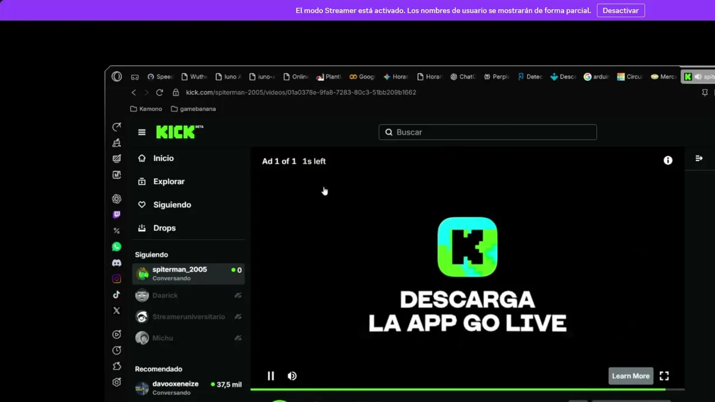Click the Siguiendo section heading
This screenshot has width=715, height=402.
click(151, 255)
